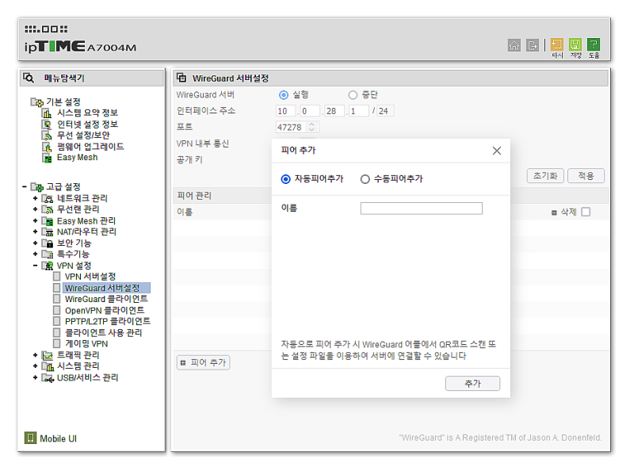Viewport: 634px width, 467px height.
Task: Click the 저장 save icon
Action: (x=575, y=44)
